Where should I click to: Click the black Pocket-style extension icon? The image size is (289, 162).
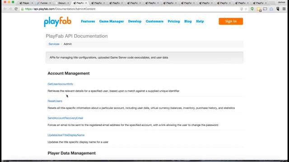tap(278, 9)
